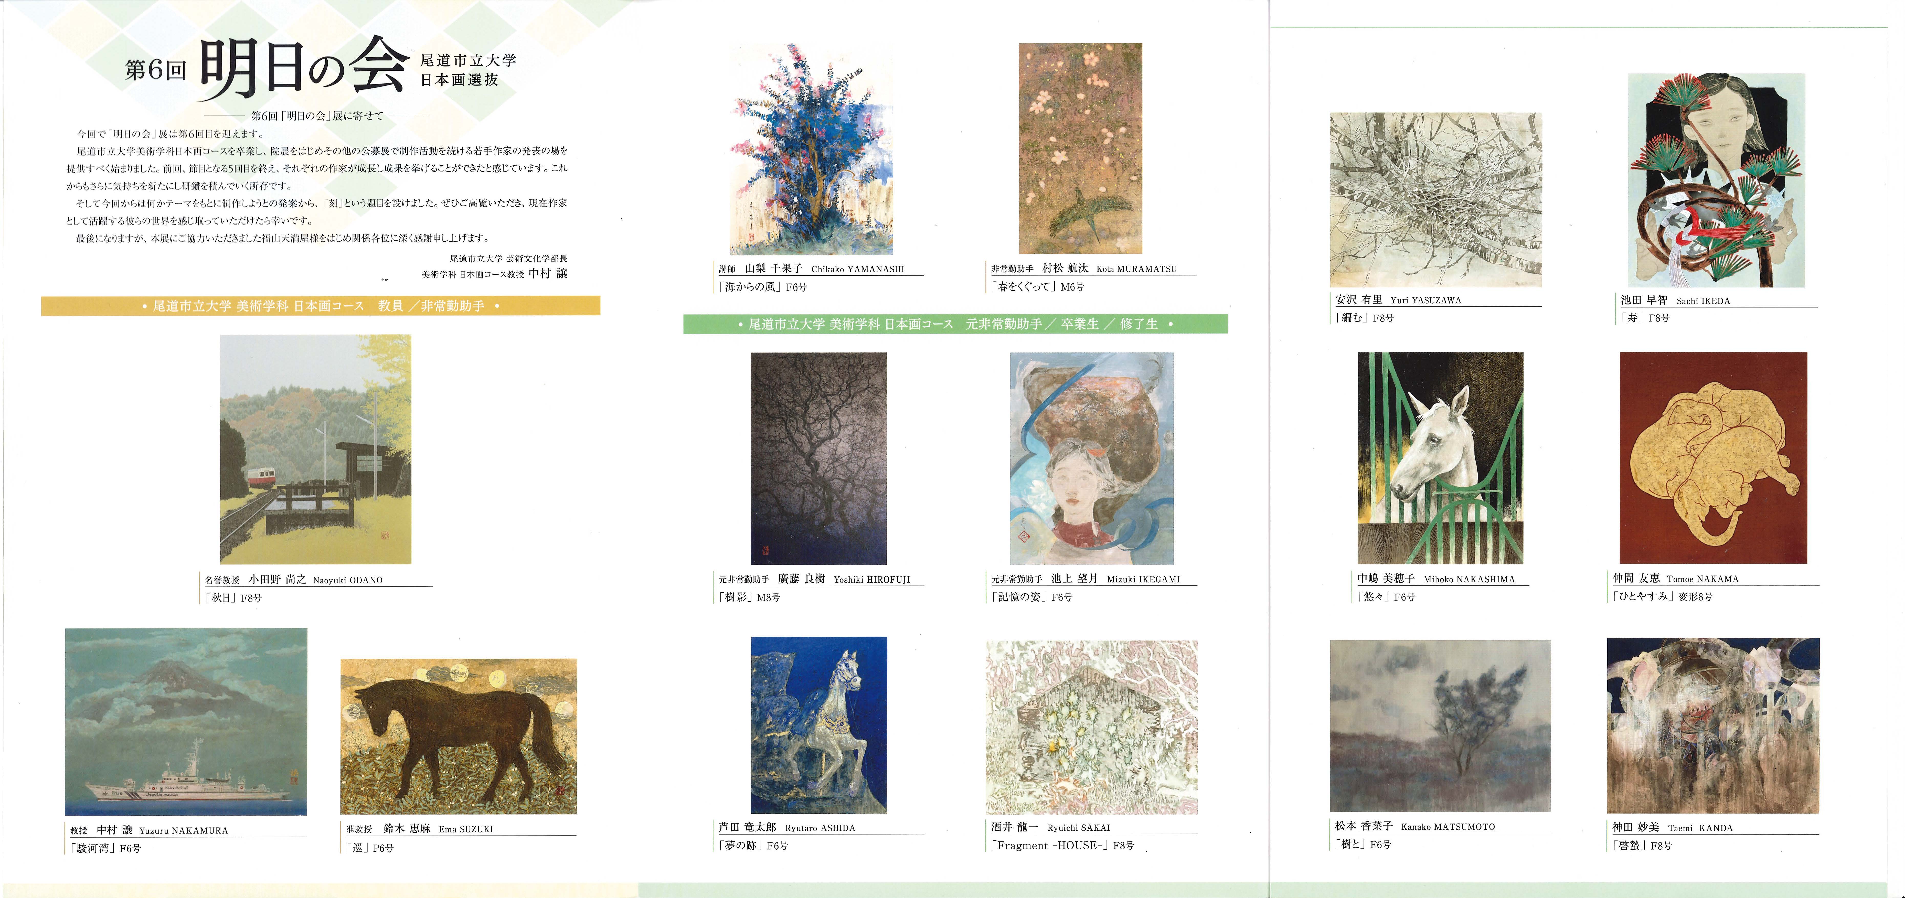Click the green graduates section header banner

(x=955, y=324)
